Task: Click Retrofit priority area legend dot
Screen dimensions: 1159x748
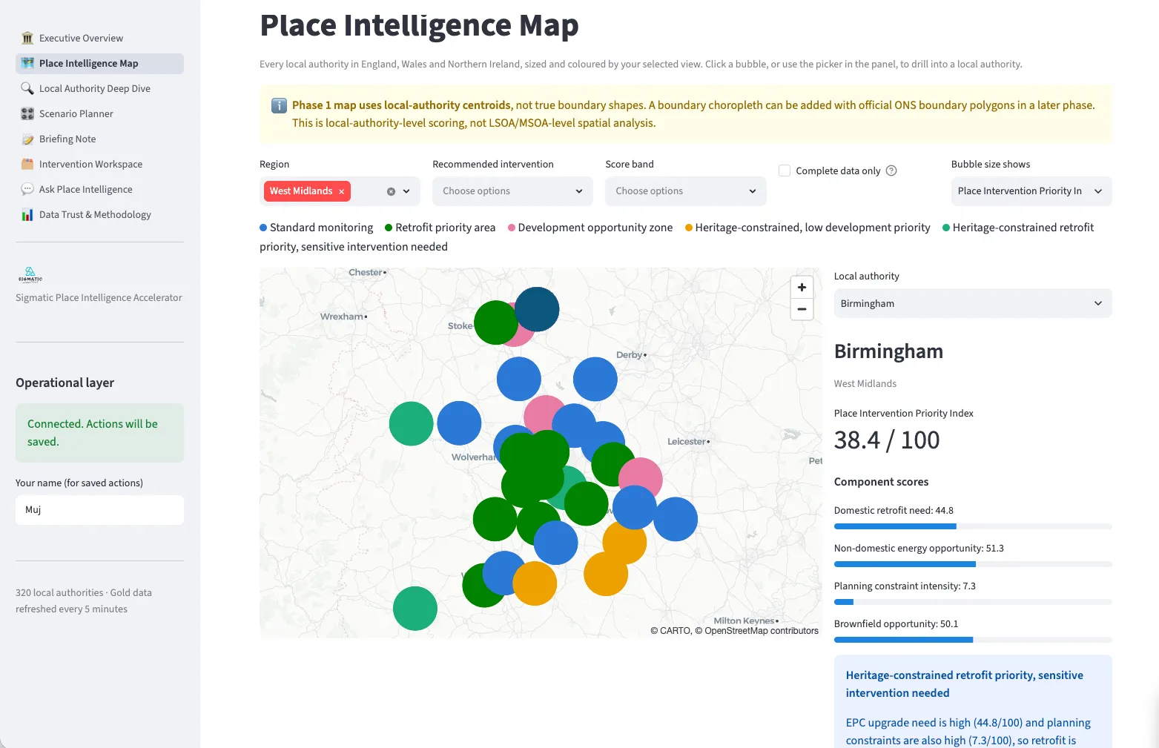Action: (x=389, y=228)
